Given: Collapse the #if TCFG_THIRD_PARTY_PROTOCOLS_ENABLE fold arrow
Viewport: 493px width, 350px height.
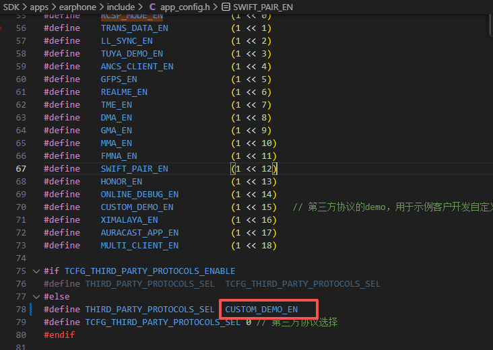Looking at the screenshot, I should coord(36,271).
